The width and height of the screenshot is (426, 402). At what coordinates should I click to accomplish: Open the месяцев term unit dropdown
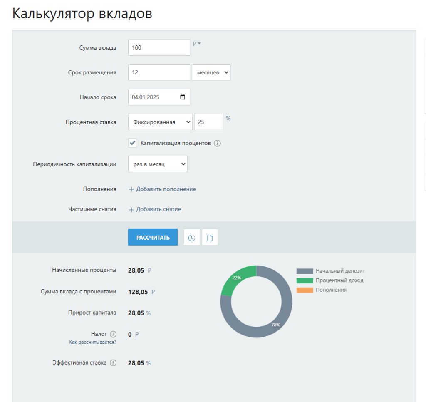211,72
